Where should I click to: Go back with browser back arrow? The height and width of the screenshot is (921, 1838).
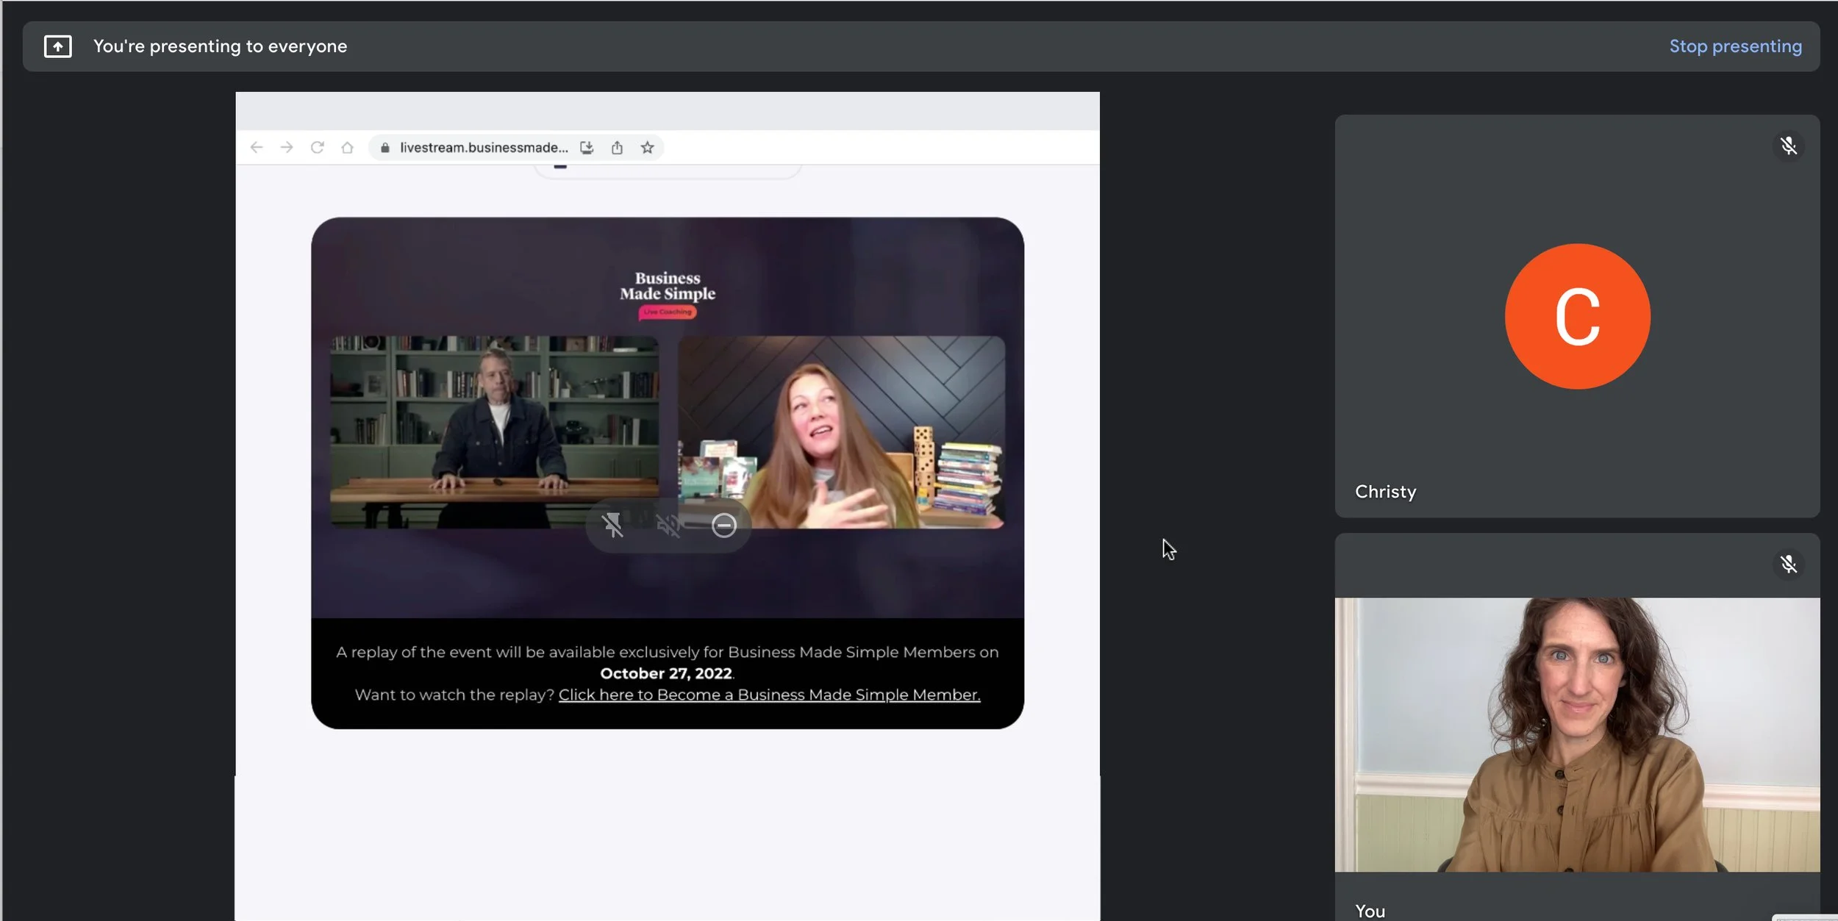click(257, 148)
